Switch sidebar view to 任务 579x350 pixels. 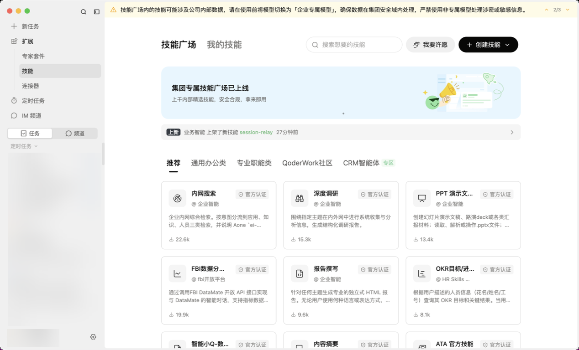pyautogui.click(x=30, y=134)
